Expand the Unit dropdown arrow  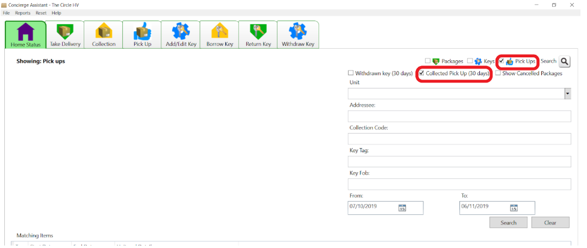568,94
